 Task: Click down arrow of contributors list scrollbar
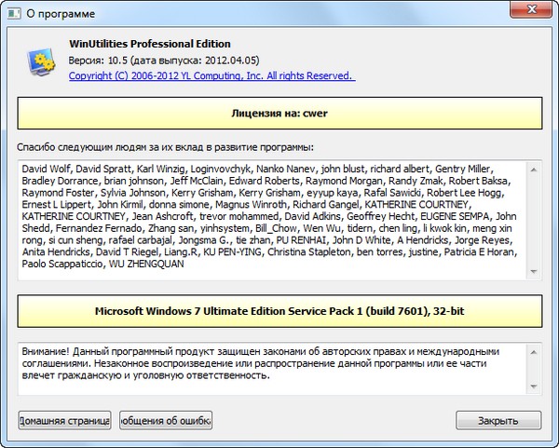click(x=534, y=272)
